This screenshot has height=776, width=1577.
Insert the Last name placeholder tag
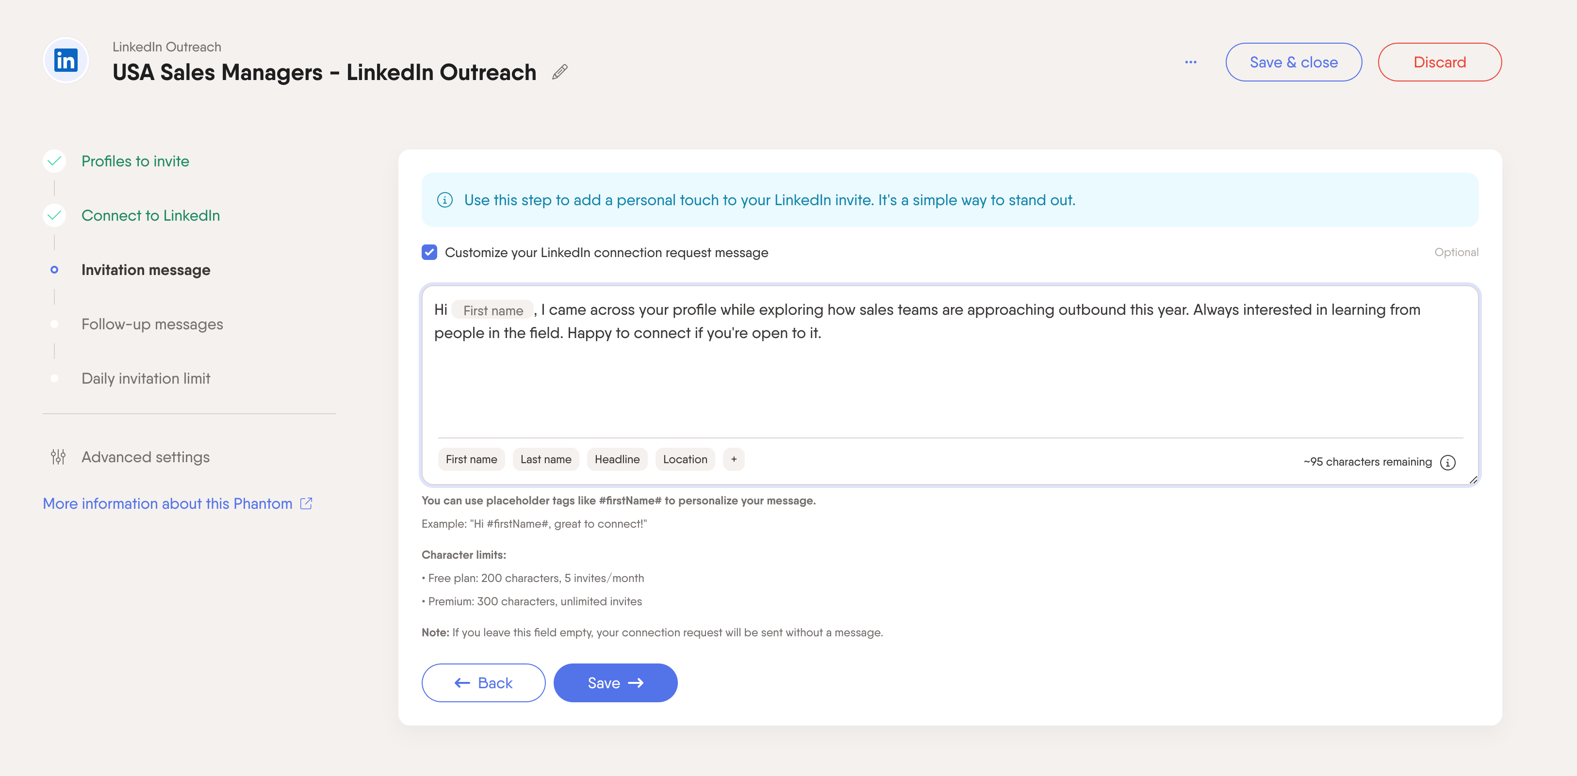545,459
